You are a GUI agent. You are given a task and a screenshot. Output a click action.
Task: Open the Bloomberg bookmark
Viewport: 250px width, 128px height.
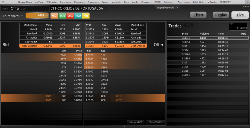[x=65, y=2]
